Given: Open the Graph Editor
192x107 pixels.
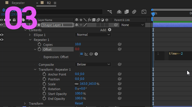Looking at the screenshot, I should coord(144,12).
